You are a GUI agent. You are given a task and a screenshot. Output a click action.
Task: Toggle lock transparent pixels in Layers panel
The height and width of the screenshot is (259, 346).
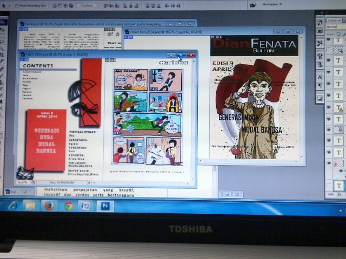click(338, 34)
